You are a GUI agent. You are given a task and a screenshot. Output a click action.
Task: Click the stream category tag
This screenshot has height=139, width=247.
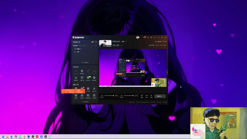click(x=116, y=45)
